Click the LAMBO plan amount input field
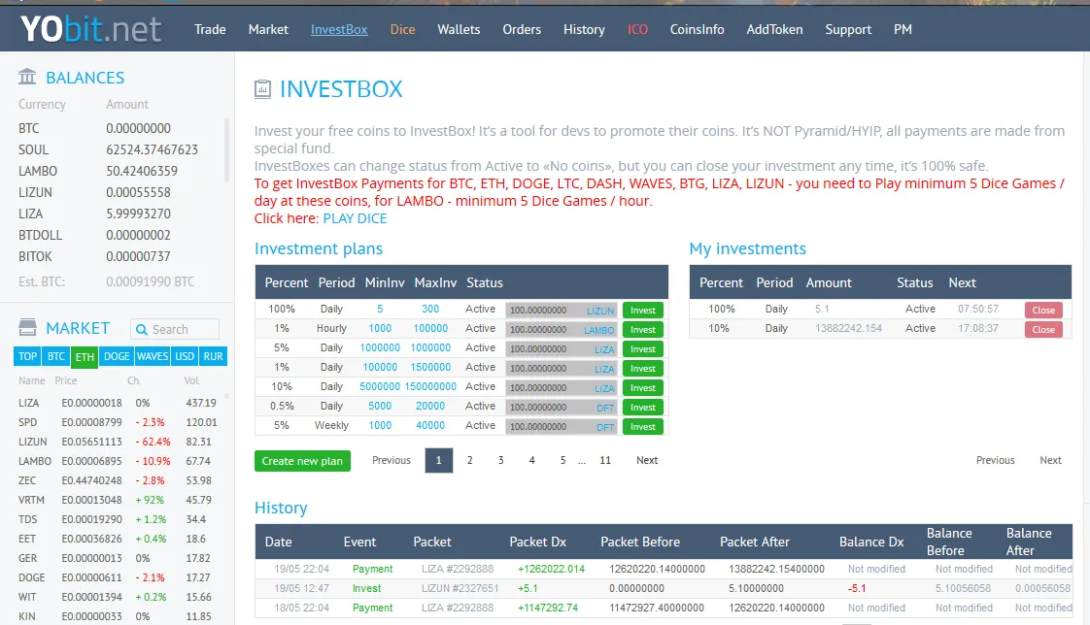Screen dimensions: 1090x625 click(x=562, y=330)
